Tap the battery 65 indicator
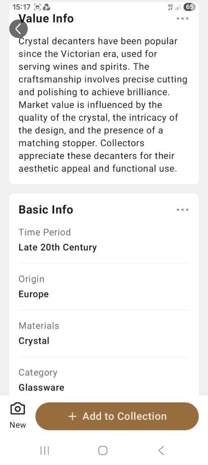This screenshot has width=208, height=465. tap(190, 7)
